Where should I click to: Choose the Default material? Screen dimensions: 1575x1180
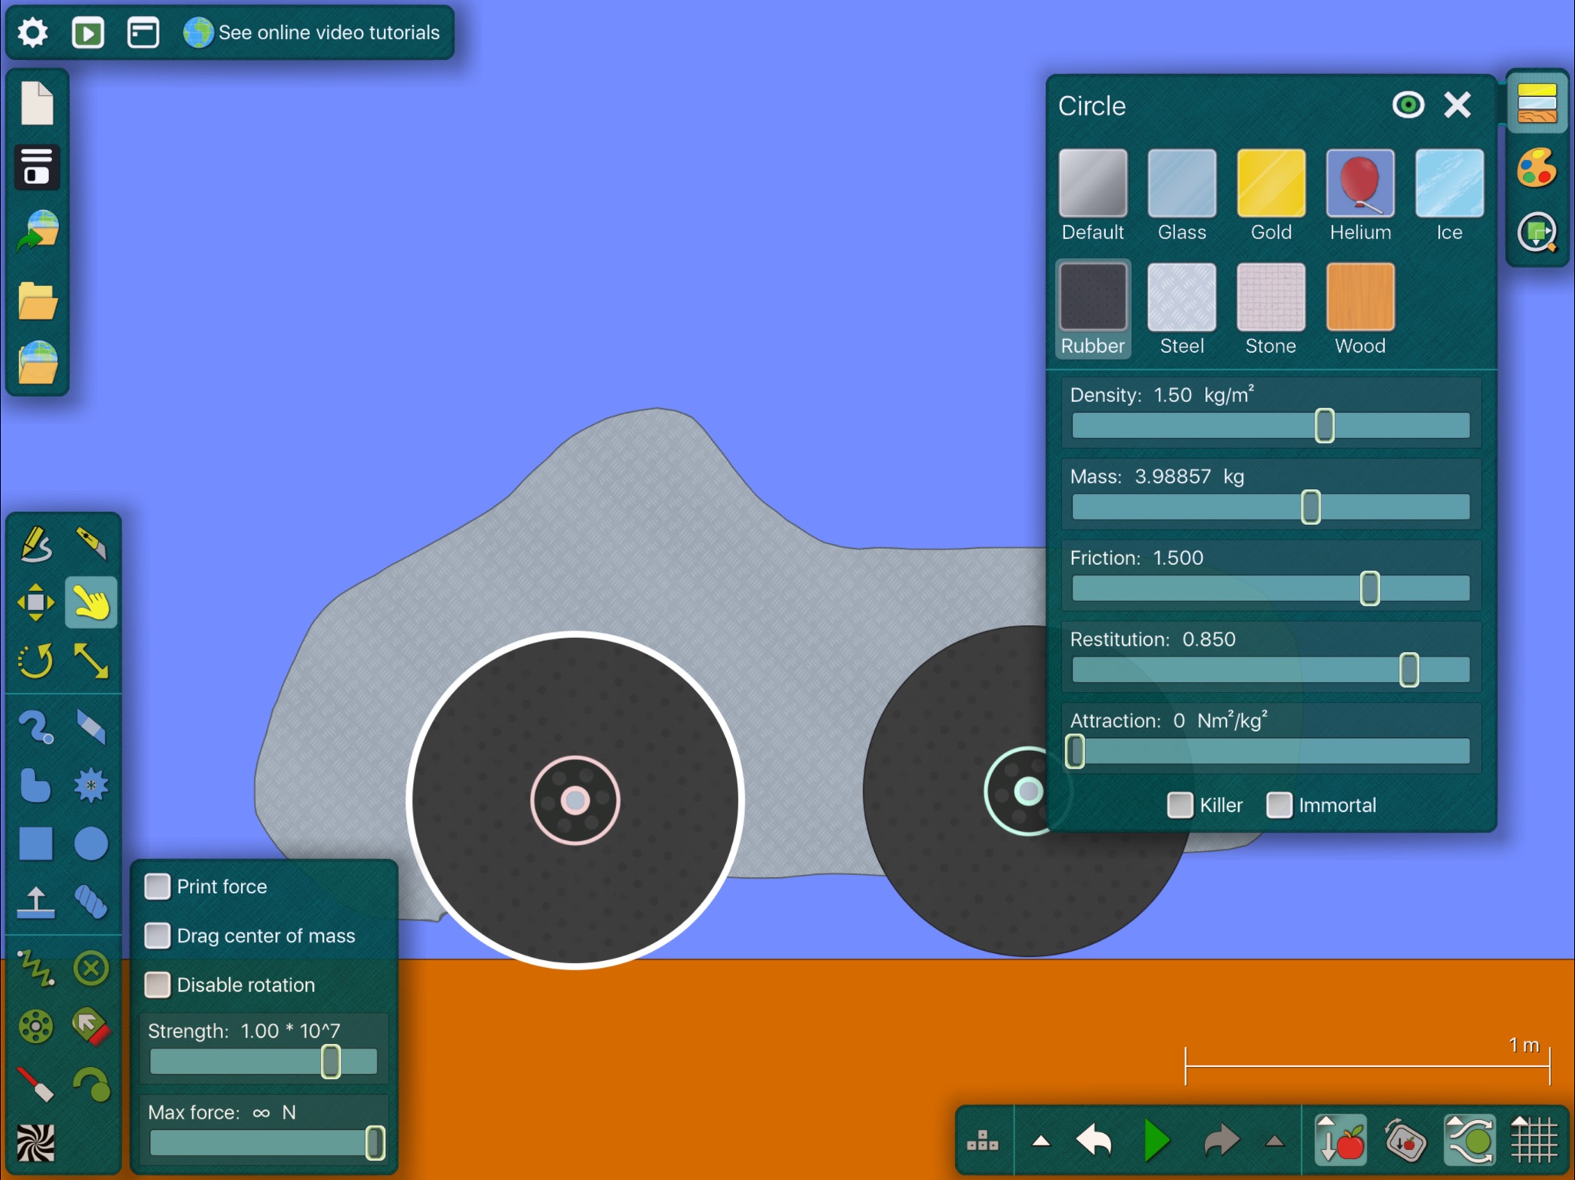pyautogui.click(x=1093, y=195)
